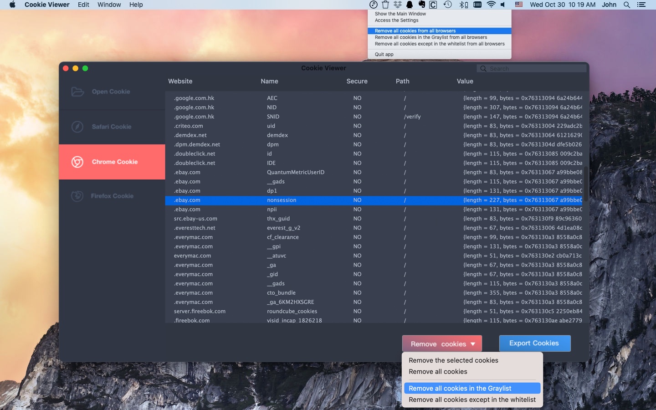
Task: Switch to Firefox Cookie tab
Action: [x=112, y=196]
